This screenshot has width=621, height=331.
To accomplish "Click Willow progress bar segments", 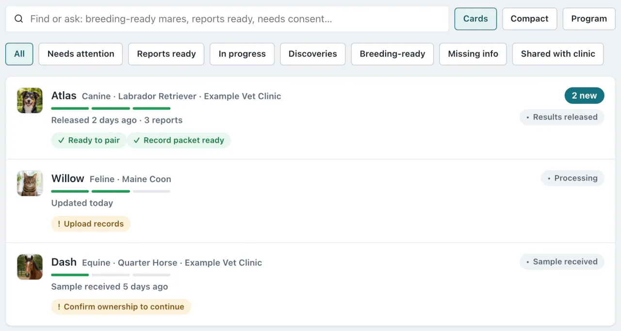I will [111, 191].
